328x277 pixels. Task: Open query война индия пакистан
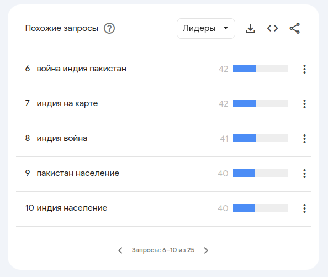coord(82,69)
